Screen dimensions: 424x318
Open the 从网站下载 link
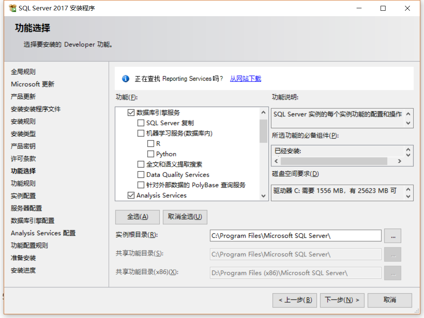click(246, 79)
